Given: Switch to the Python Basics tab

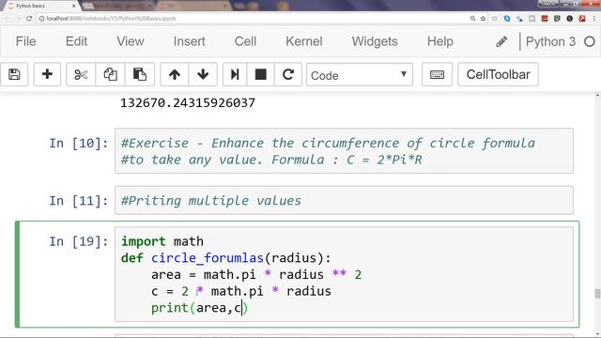Looking at the screenshot, I should click(x=40, y=7).
